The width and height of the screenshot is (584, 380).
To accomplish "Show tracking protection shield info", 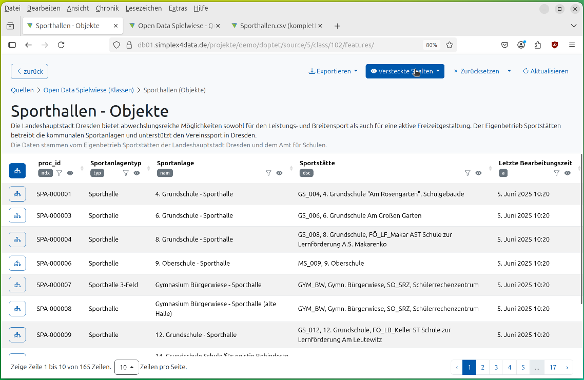I will [x=116, y=45].
